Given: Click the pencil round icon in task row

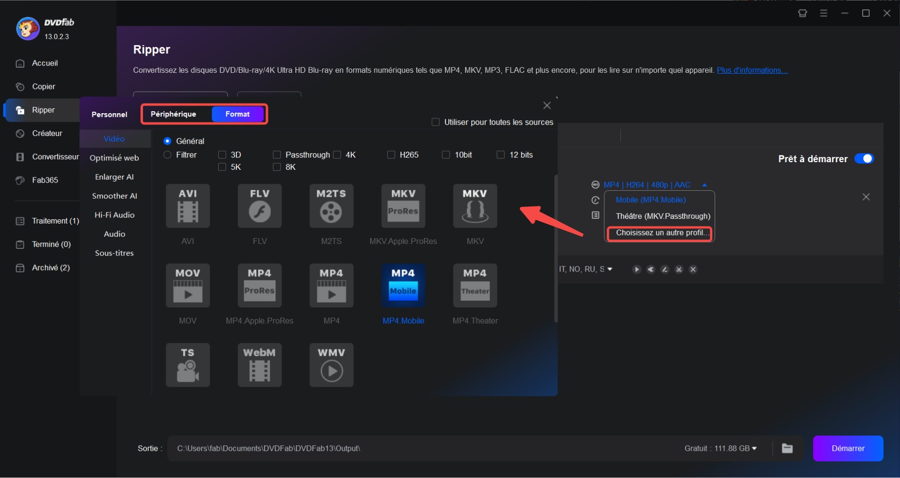Looking at the screenshot, I should coord(665,269).
